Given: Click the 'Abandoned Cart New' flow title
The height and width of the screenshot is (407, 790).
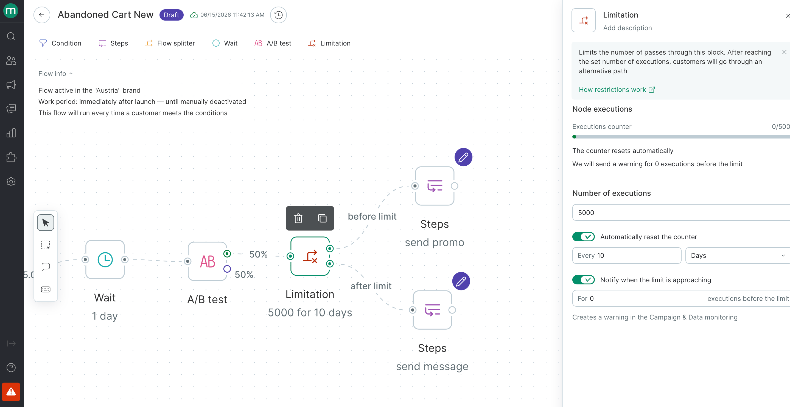Looking at the screenshot, I should tap(105, 15).
